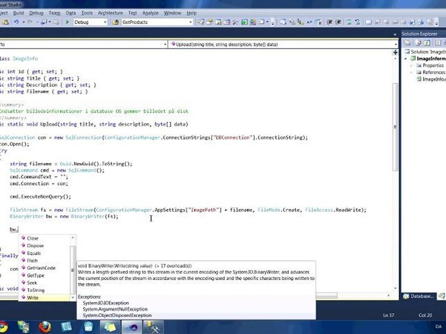Image resolution: width=446 pixels, height=334 pixels.
Task: Open the Window menu
Action: tap(172, 13)
